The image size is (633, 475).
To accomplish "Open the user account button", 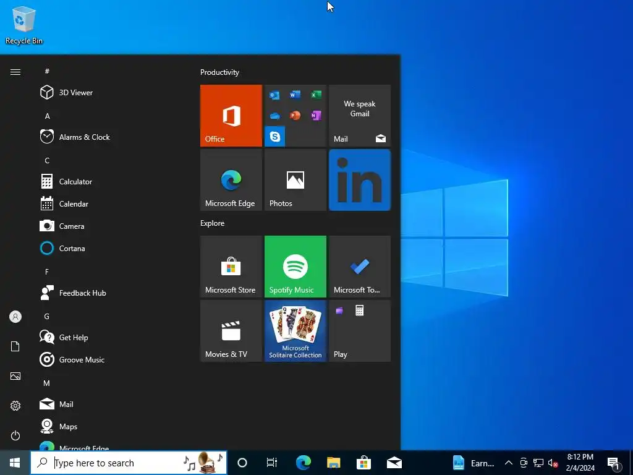I will (x=15, y=317).
